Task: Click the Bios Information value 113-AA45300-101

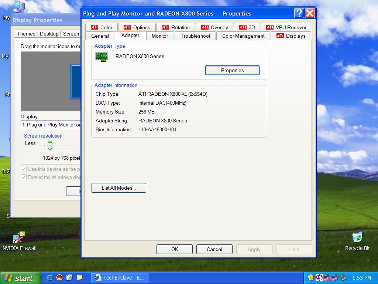Action: [157, 130]
